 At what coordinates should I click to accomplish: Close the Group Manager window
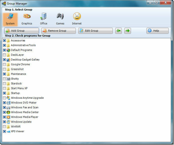point(165,2)
